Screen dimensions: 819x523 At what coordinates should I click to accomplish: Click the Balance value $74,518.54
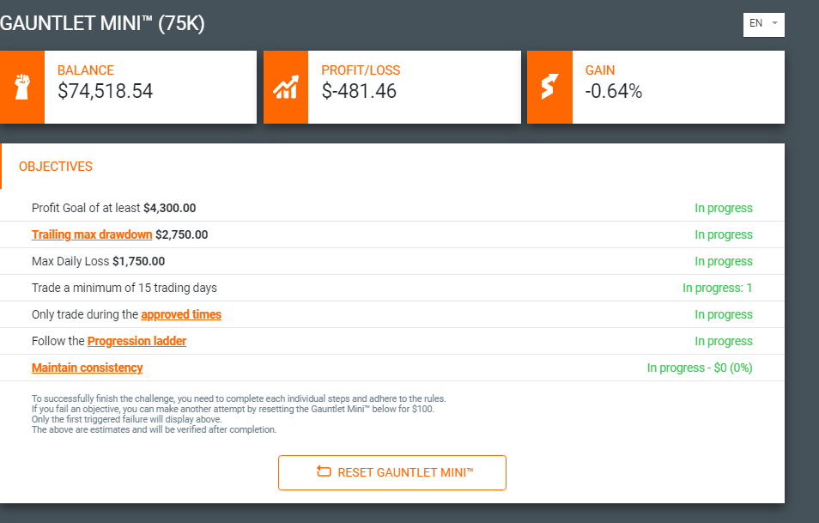coord(105,91)
